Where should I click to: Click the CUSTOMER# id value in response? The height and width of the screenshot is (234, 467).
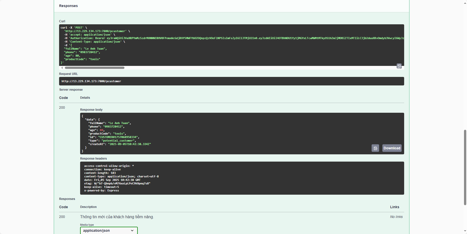[118, 137]
